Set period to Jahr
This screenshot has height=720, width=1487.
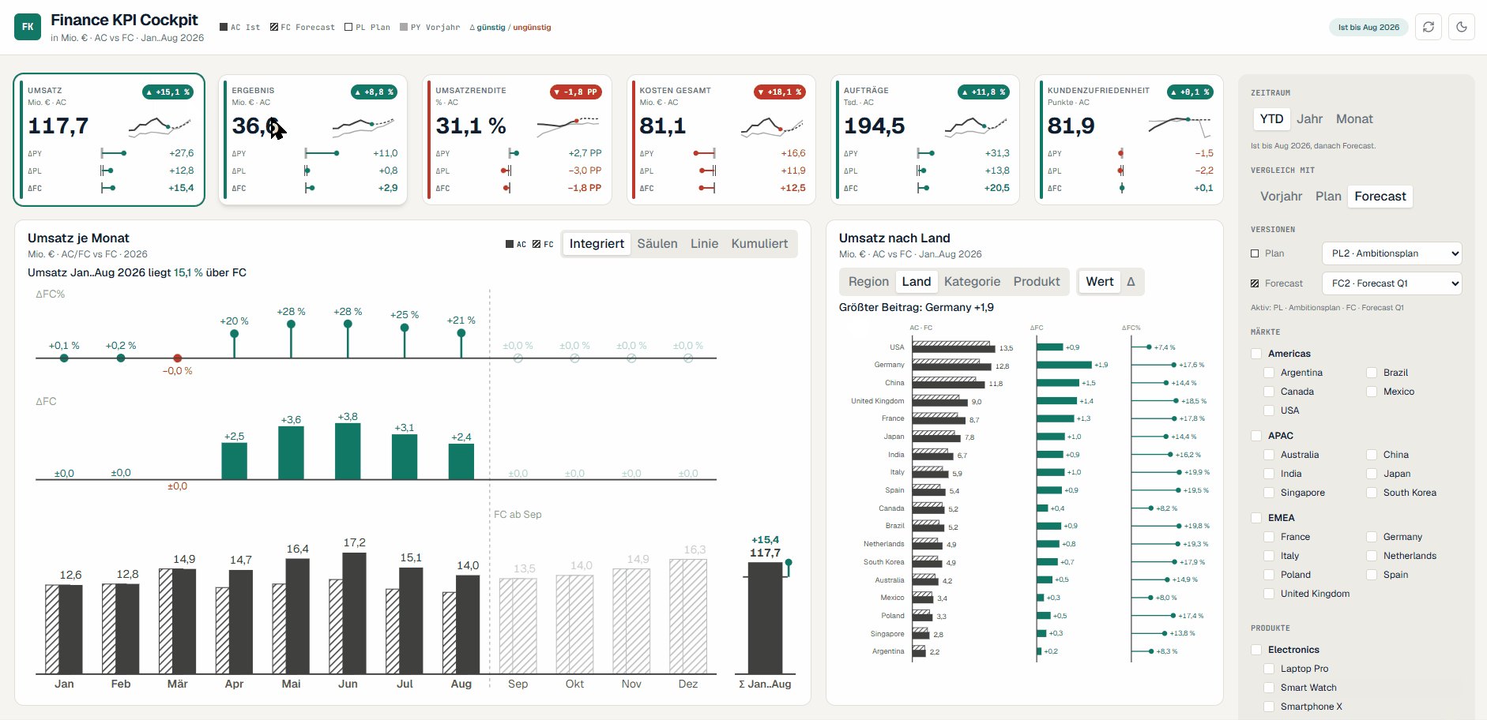click(x=1309, y=119)
